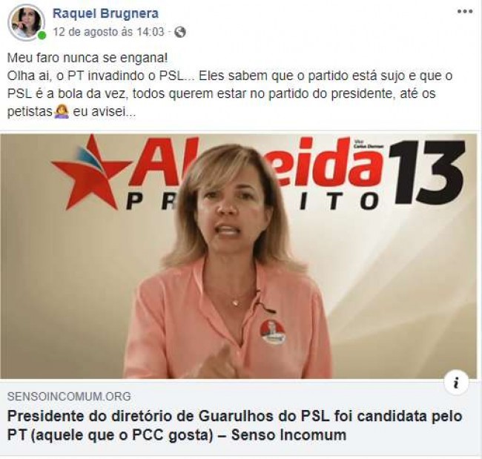Open the three-dots post options menu

[465, 12]
